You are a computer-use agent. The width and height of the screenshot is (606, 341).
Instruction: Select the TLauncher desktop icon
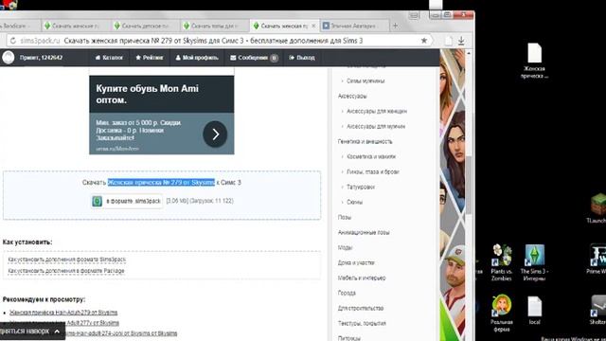click(597, 209)
